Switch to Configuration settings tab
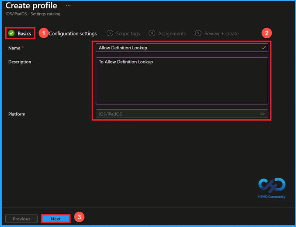296x227 pixels. tap(73, 33)
